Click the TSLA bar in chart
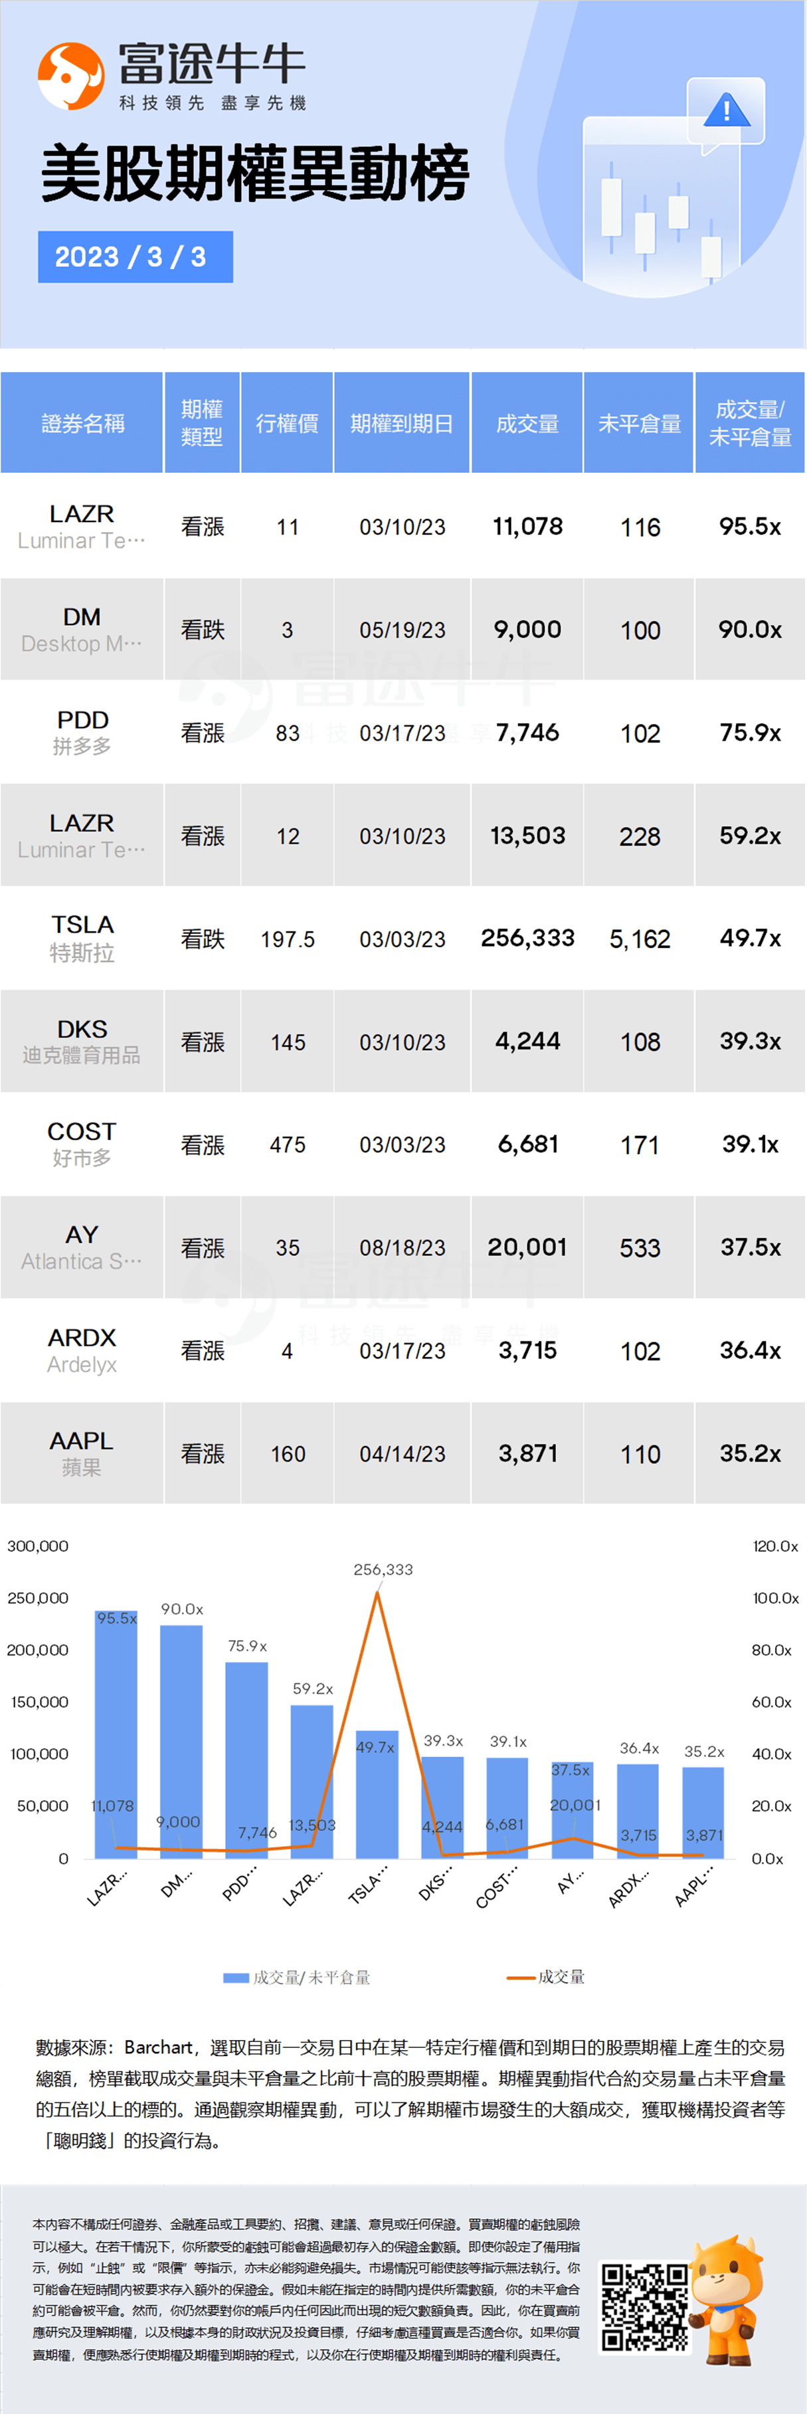The height and width of the screenshot is (2414, 807). coord(377,1795)
